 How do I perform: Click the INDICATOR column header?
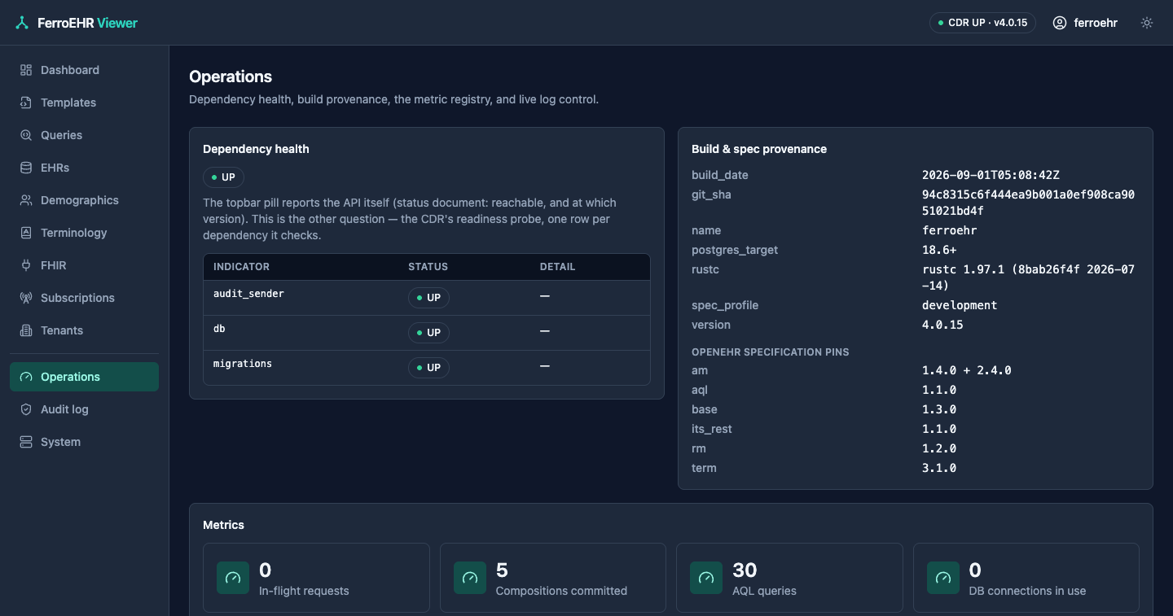coord(241,267)
